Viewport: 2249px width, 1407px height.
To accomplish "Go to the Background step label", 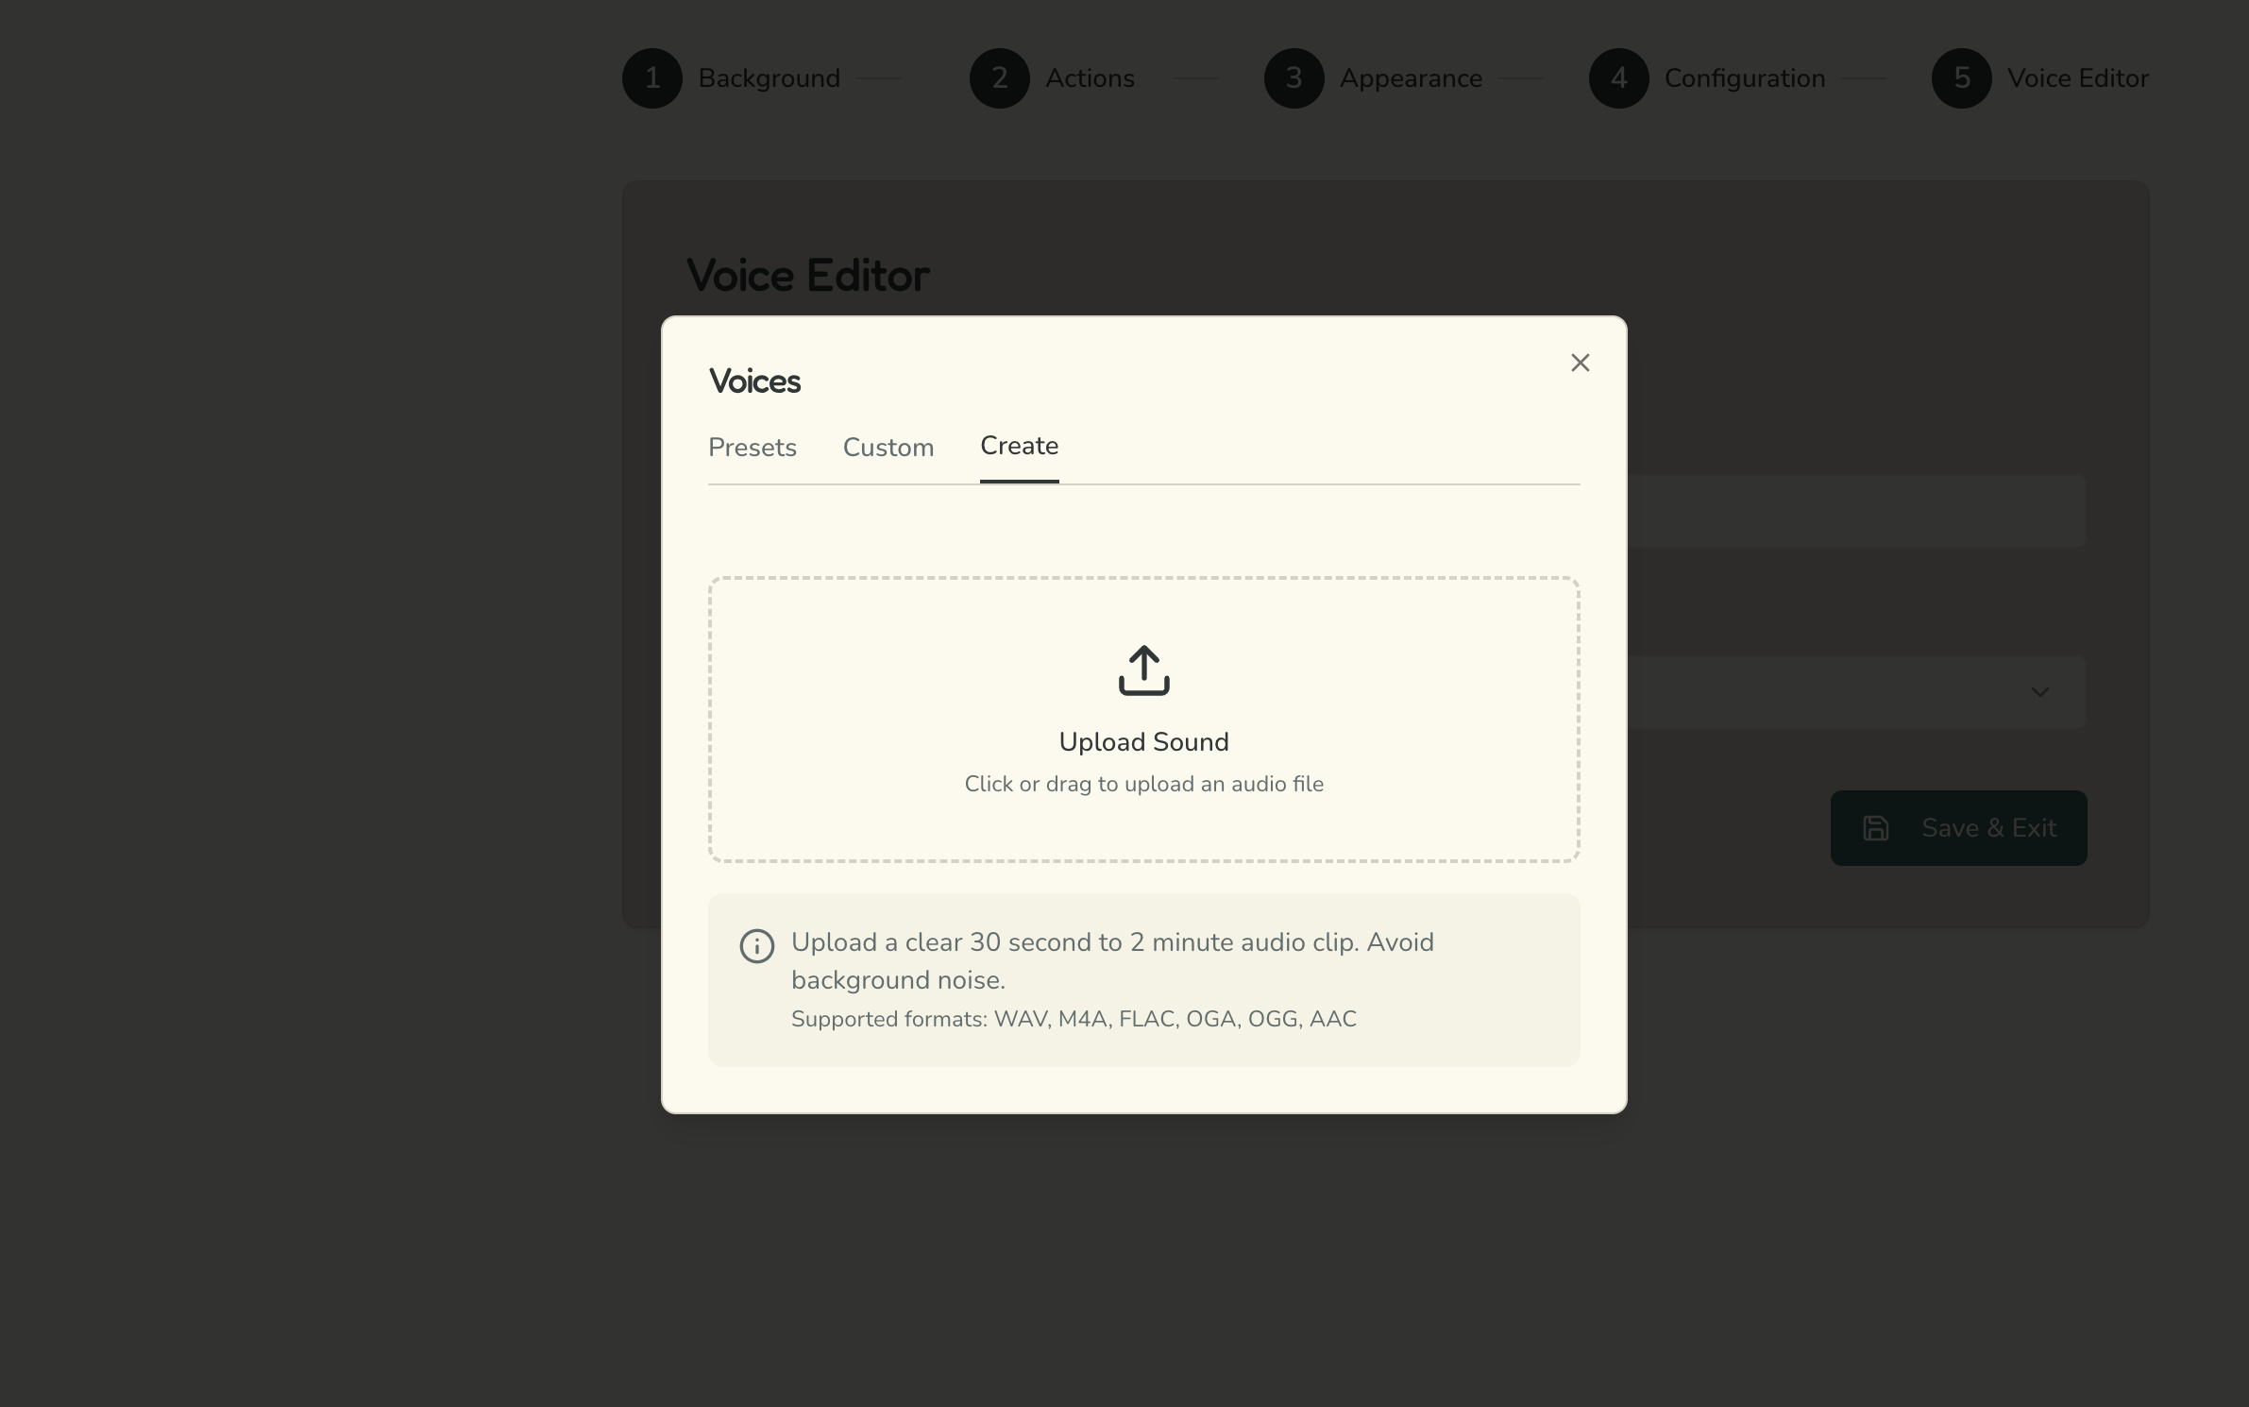I will [x=769, y=78].
